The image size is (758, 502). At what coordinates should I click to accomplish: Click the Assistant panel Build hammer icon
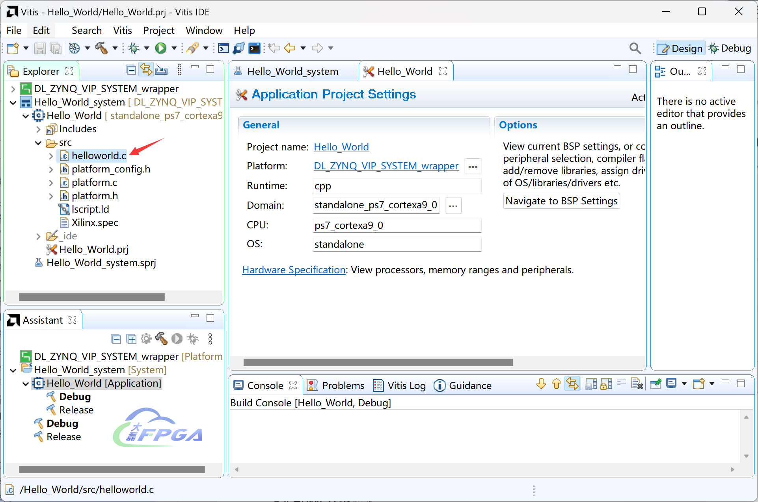pos(162,339)
